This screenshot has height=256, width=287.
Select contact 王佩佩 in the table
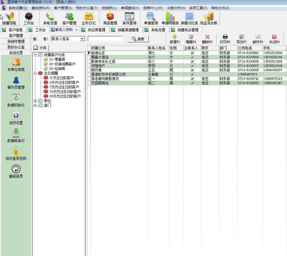pyautogui.click(x=153, y=74)
